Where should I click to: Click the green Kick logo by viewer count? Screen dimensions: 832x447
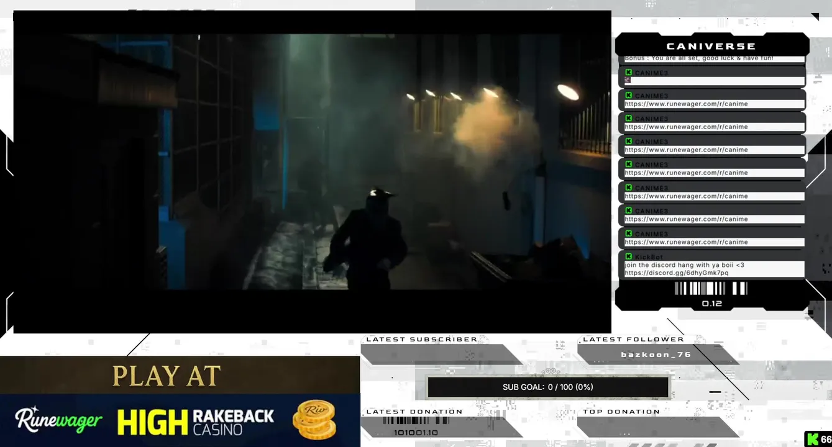812,439
